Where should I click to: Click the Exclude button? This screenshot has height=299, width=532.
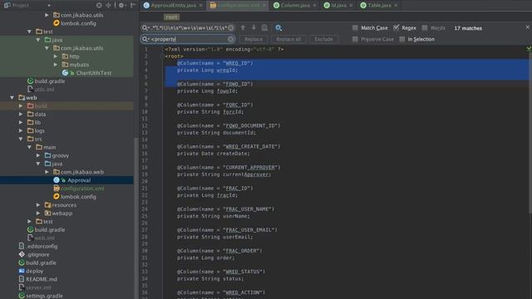(323, 39)
